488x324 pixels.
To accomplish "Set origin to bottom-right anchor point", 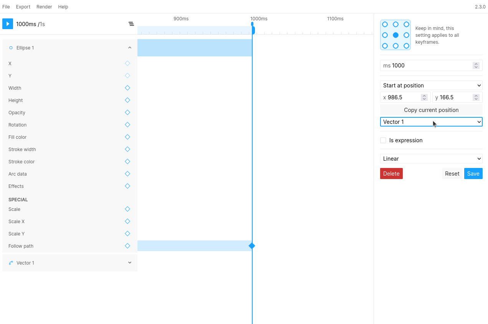I will 406,46.
